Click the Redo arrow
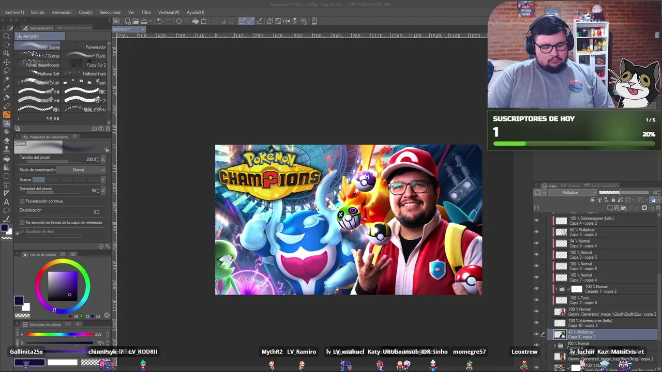Viewport: 662px width, 372px height. (169, 21)
